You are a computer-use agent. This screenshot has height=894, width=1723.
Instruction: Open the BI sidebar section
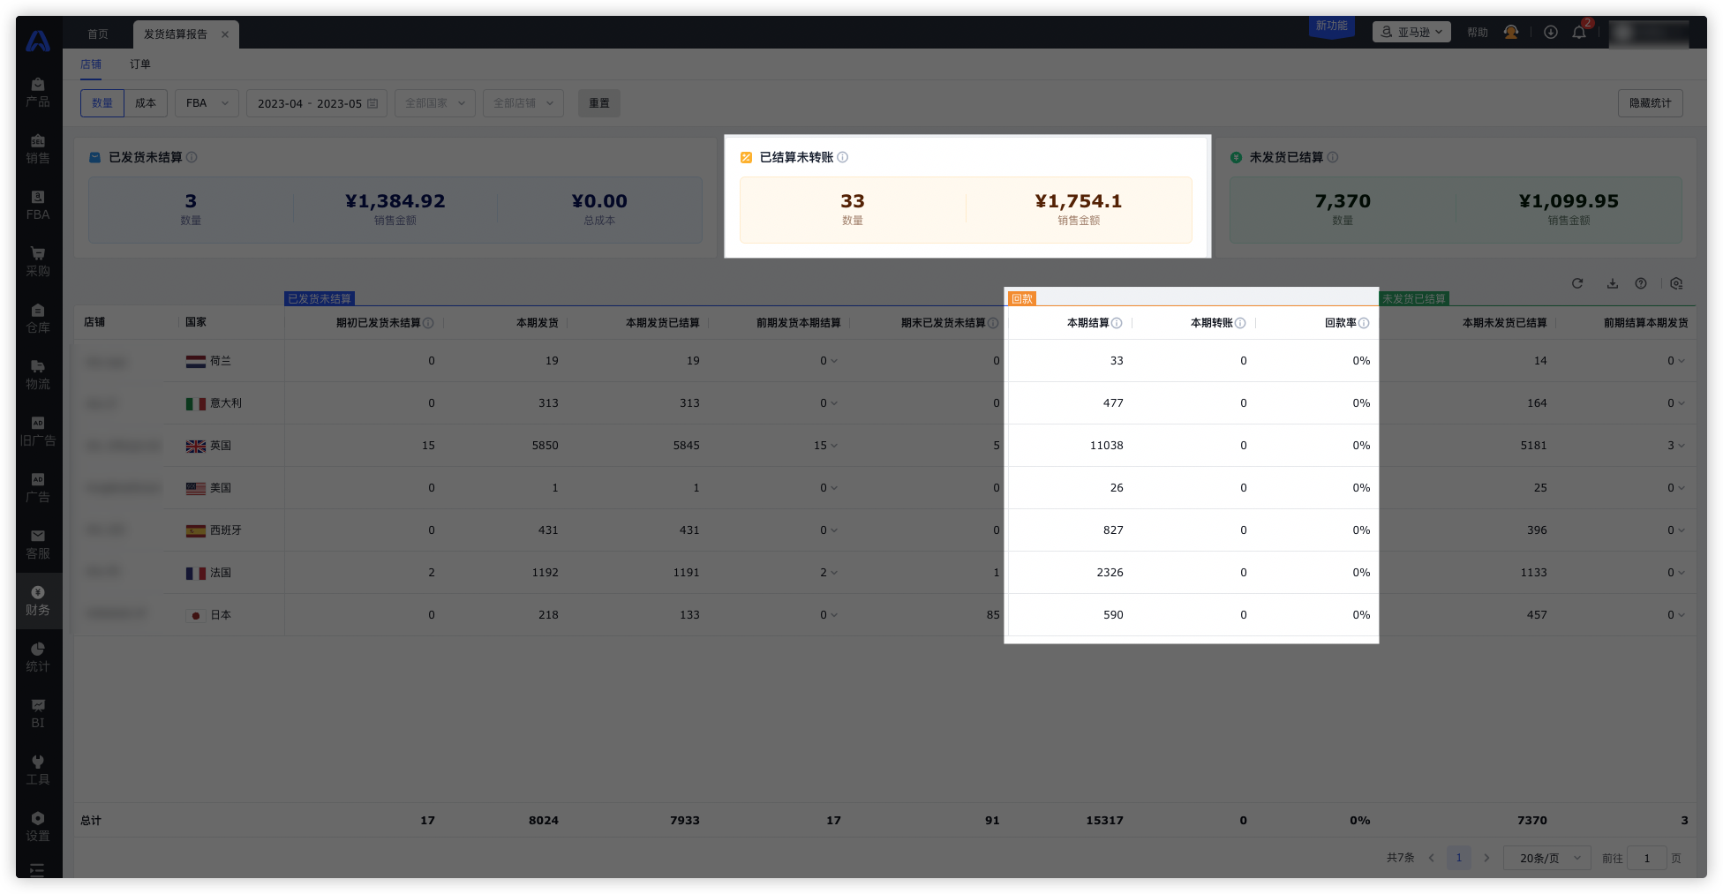(x=38, y=714)
